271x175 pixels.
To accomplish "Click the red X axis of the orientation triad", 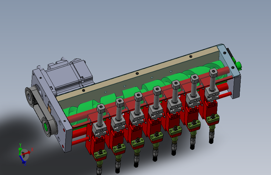I will pos(26,153).
